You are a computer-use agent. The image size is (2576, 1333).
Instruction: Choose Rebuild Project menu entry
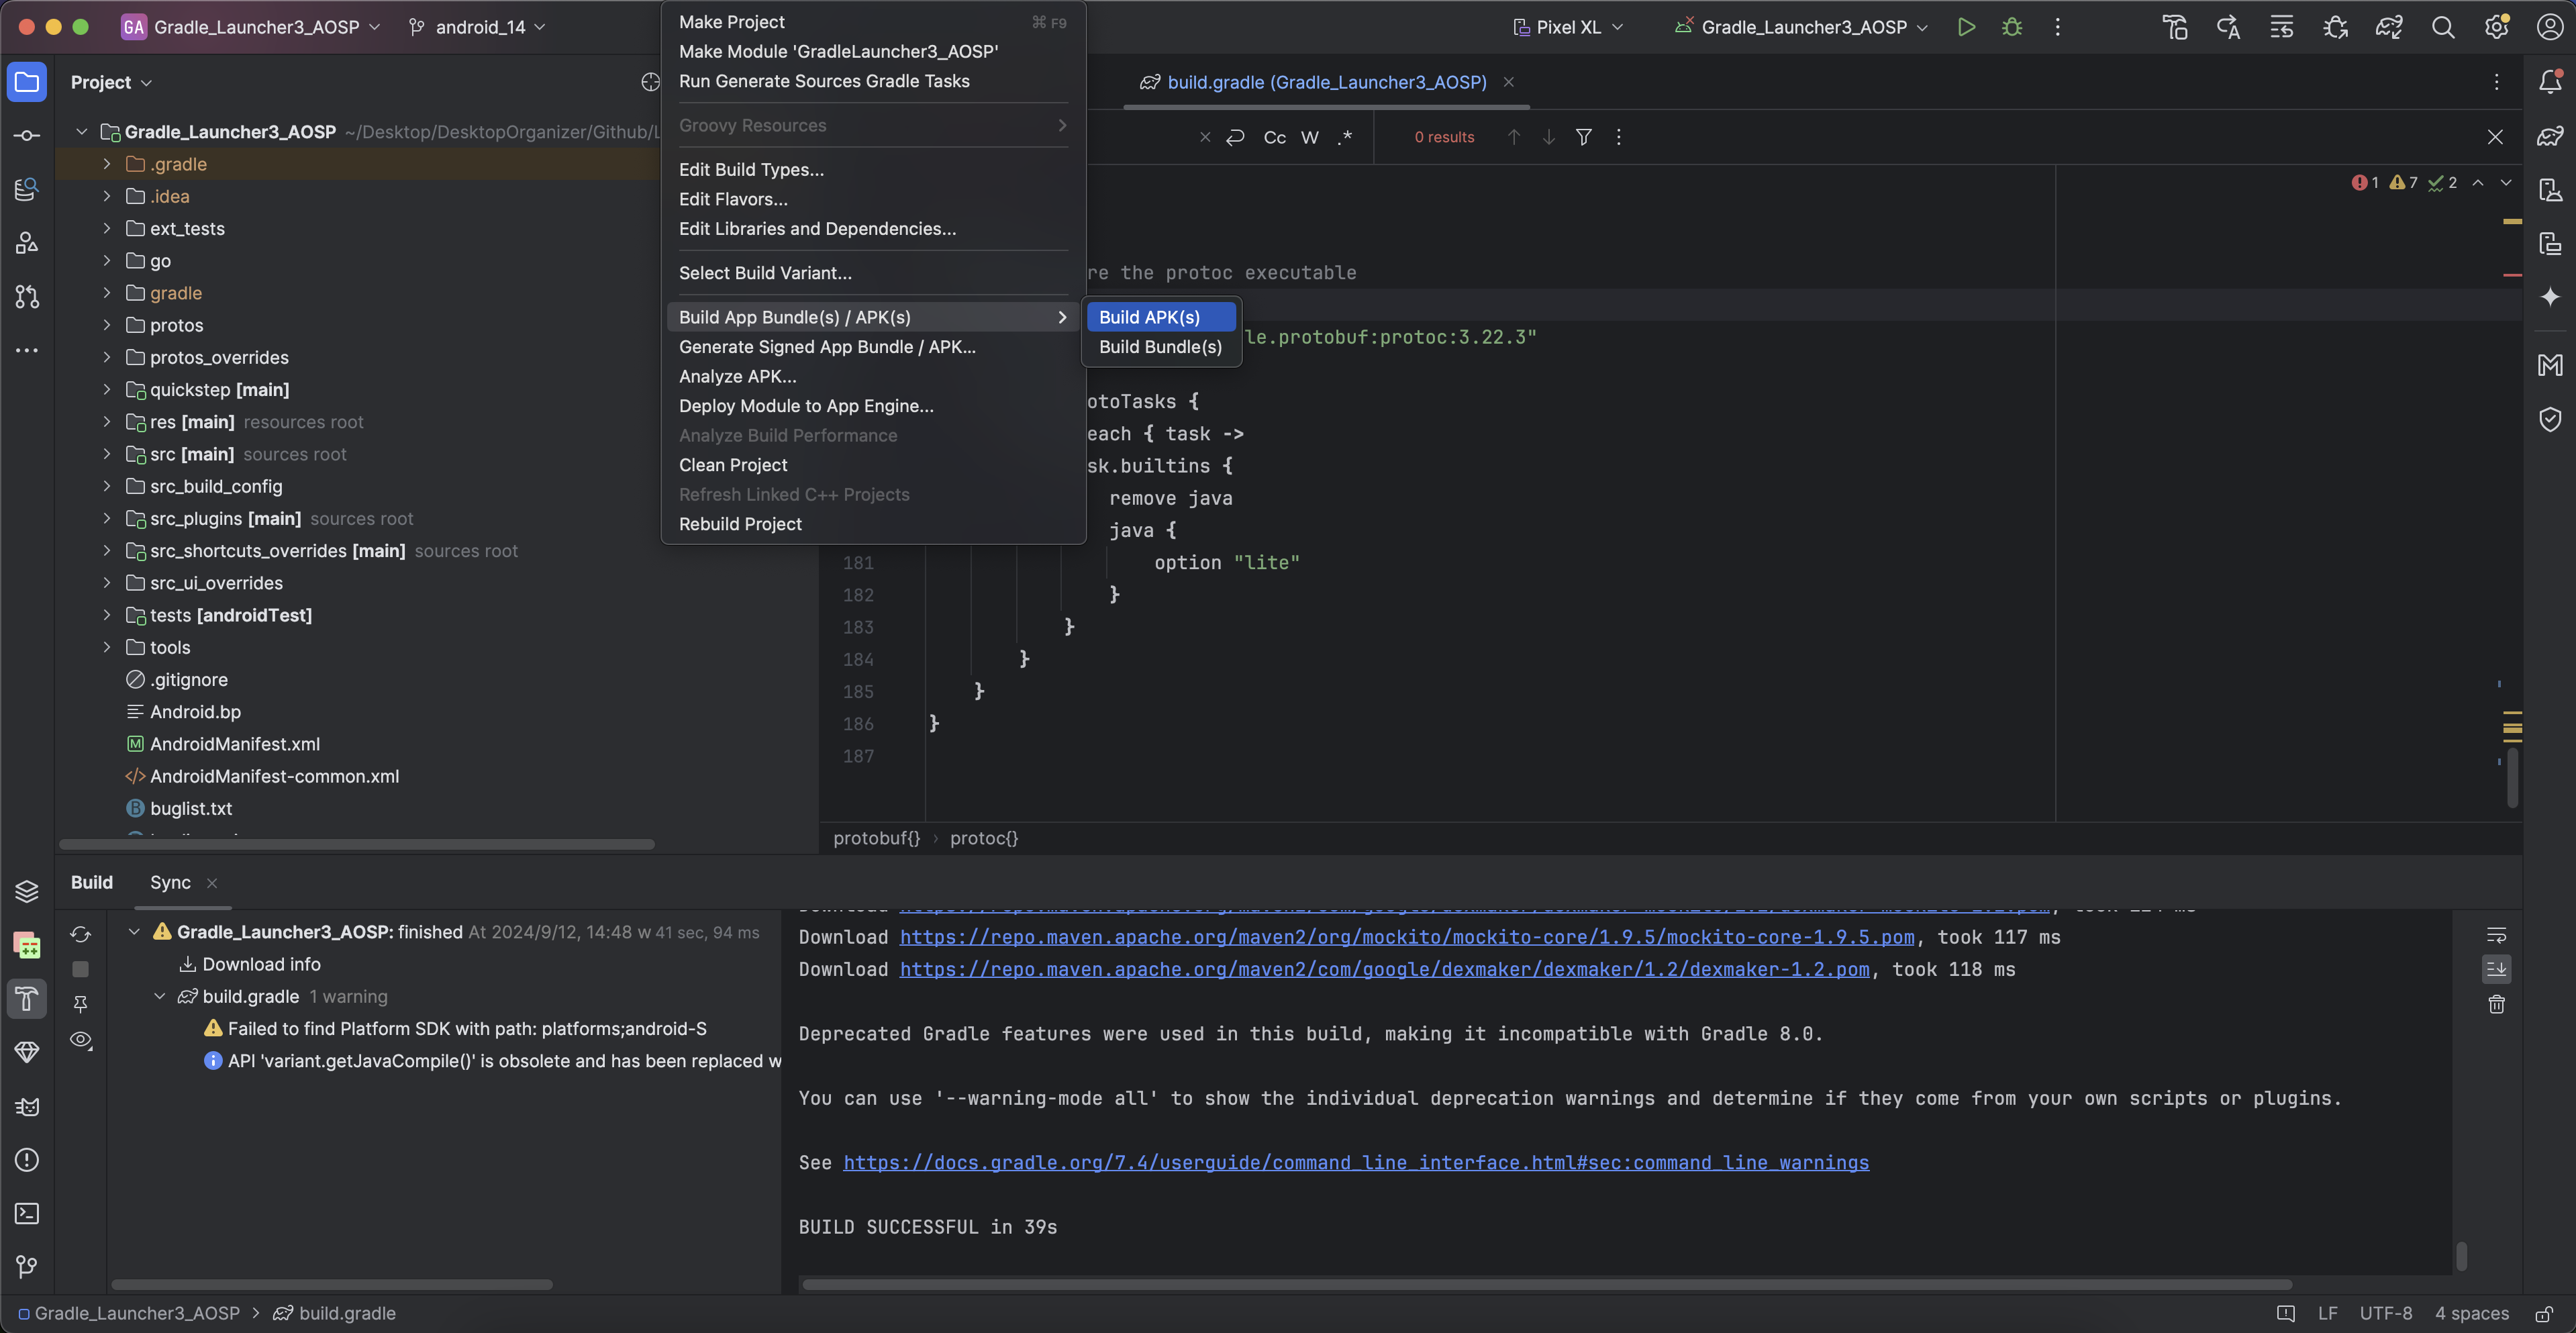(873, 524)
